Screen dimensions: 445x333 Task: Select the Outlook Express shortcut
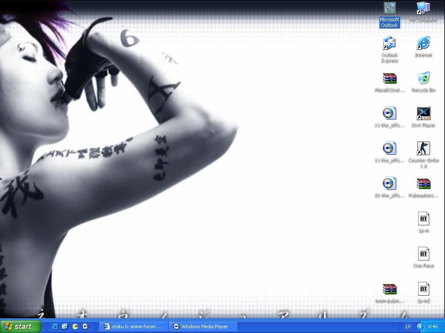pyautogui.click(x=389, y=49)
